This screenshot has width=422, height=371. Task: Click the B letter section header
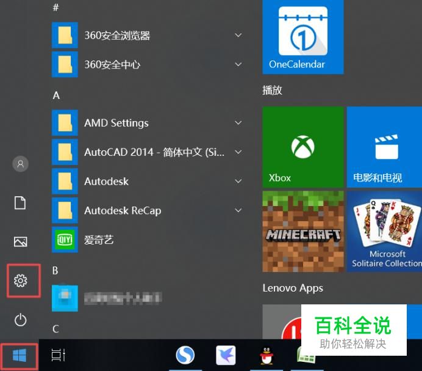point(55,270)
